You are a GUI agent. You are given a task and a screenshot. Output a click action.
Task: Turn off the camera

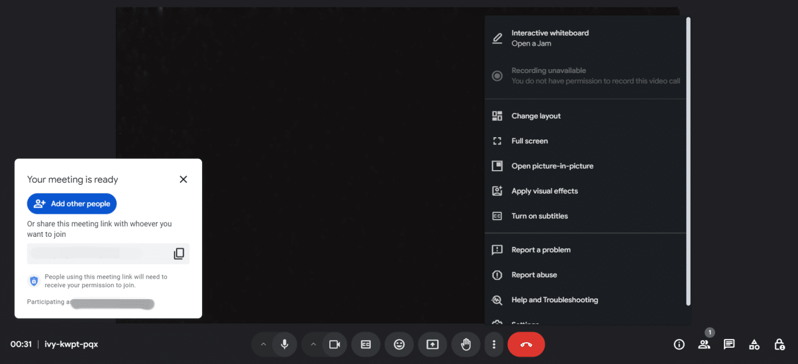click(335, 344)
